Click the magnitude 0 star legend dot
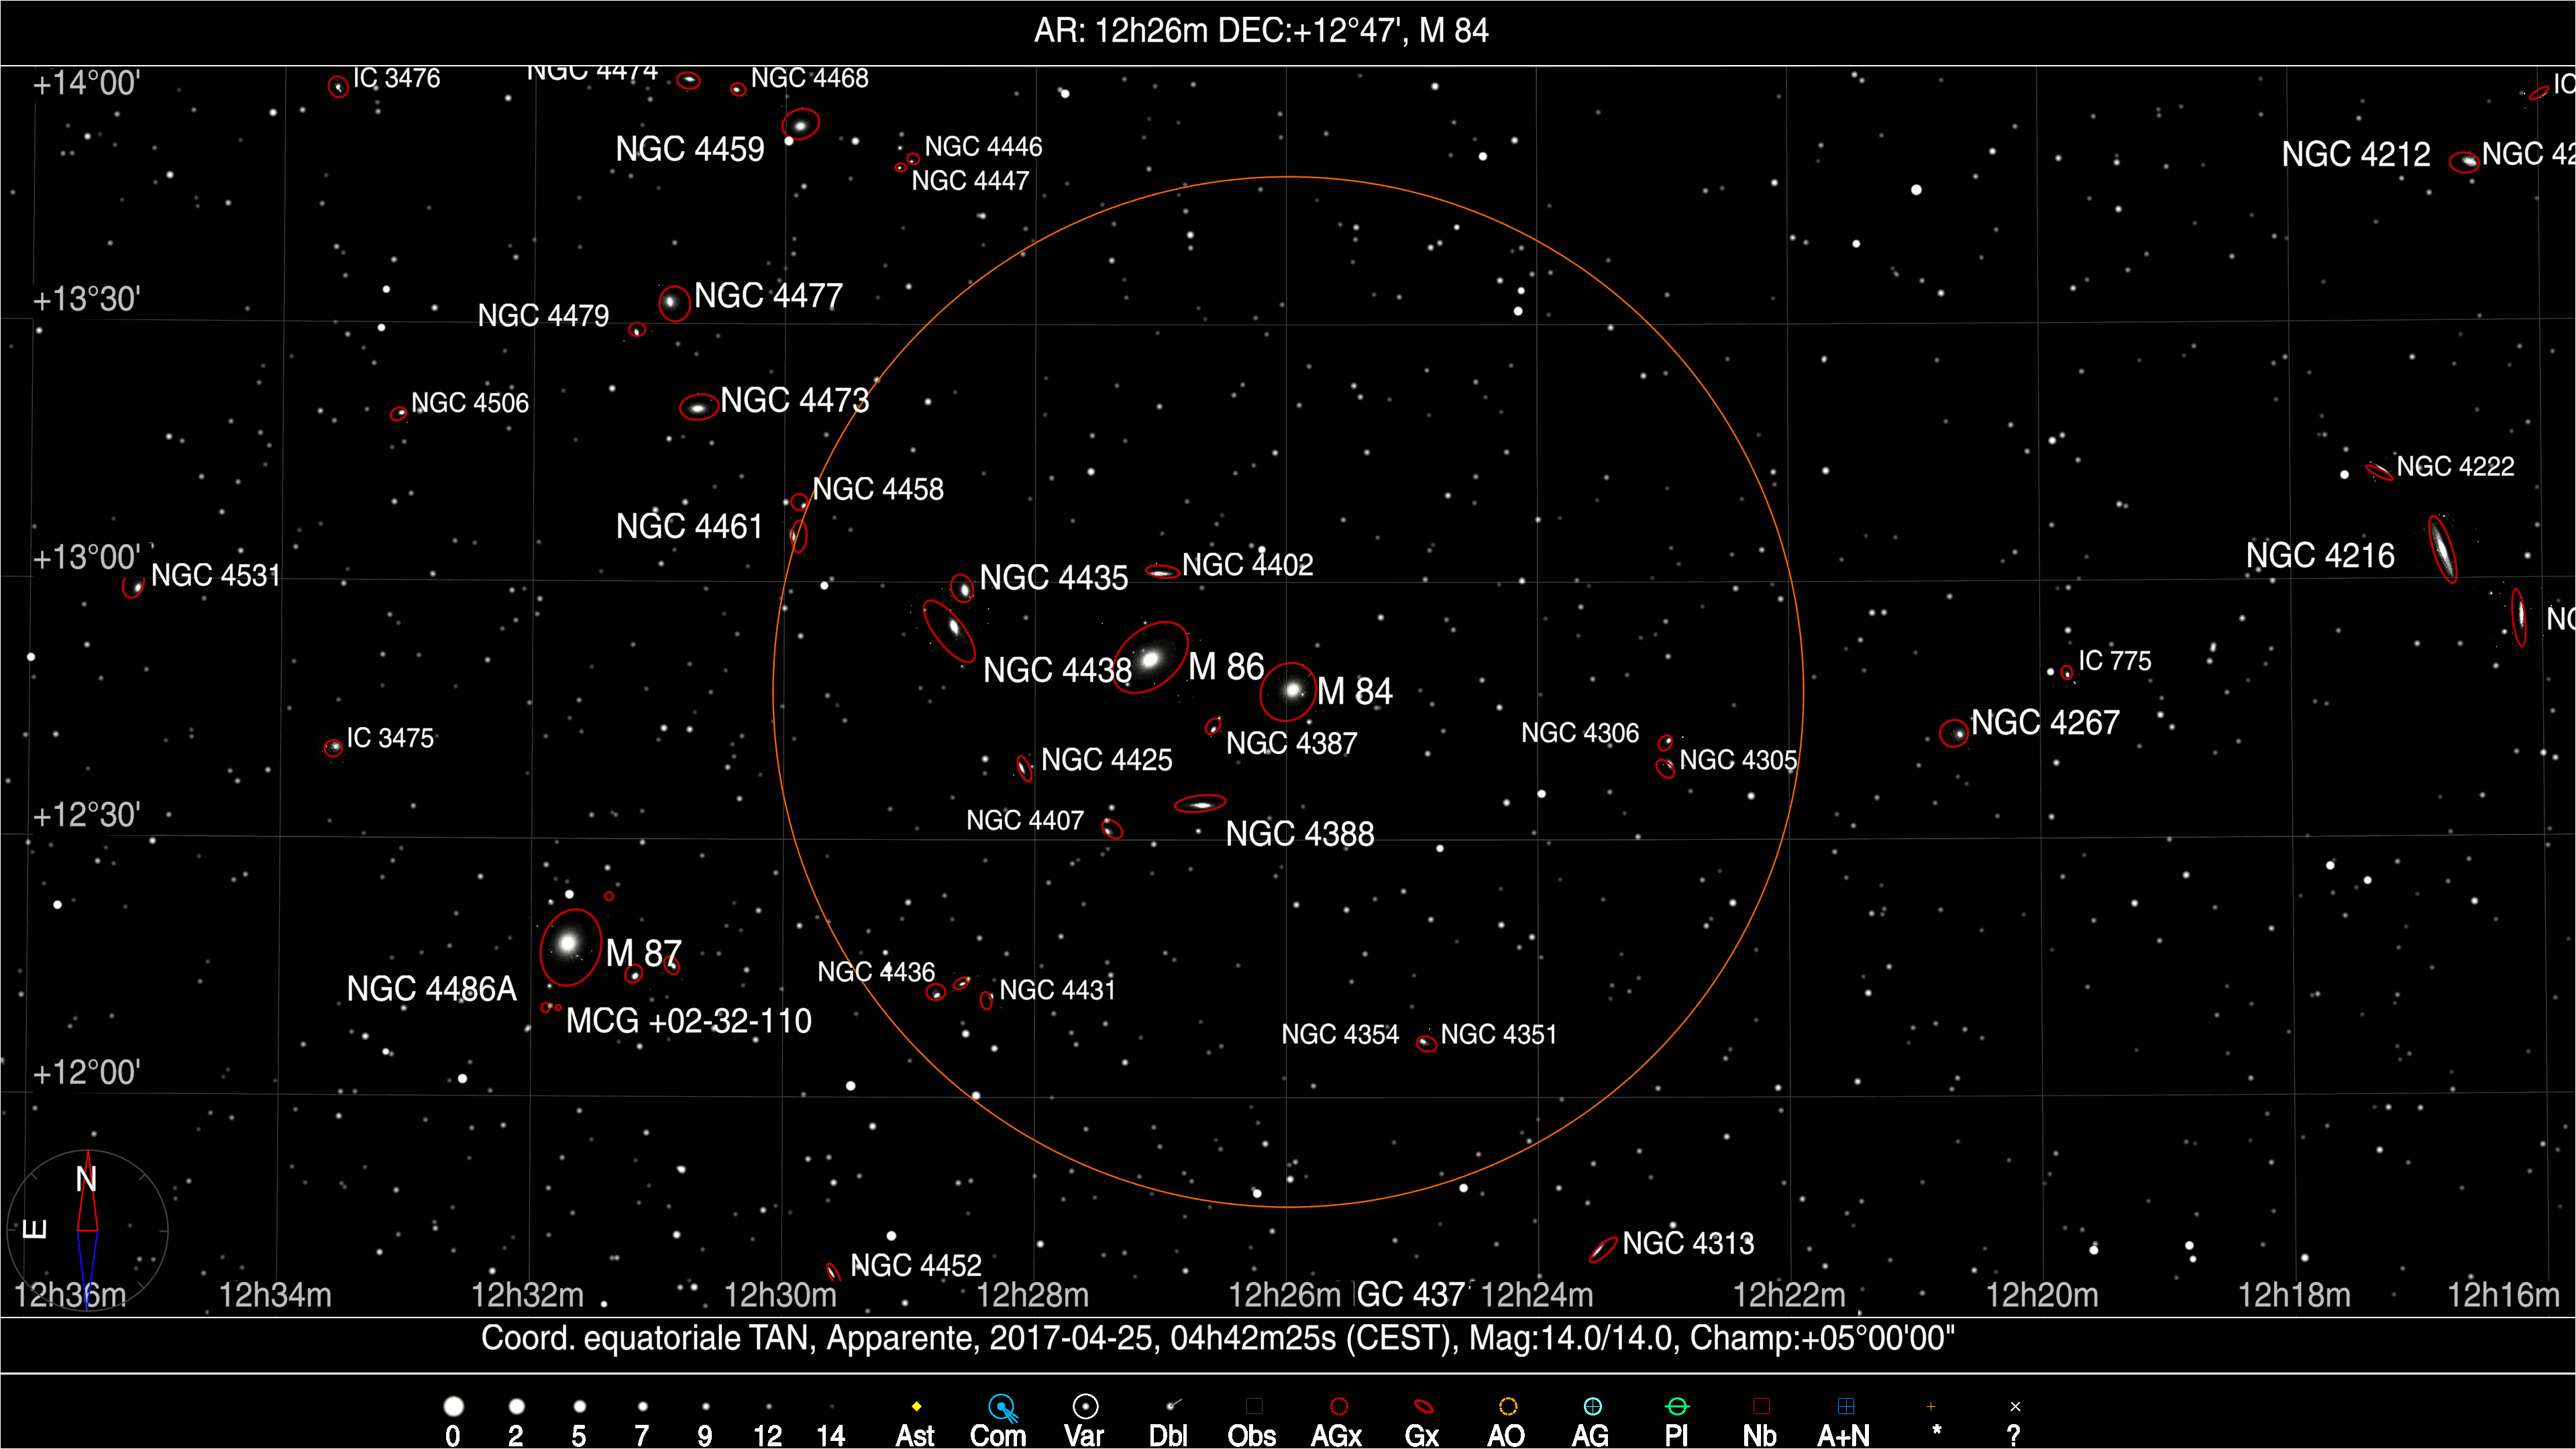 (x=453, y=1407)
